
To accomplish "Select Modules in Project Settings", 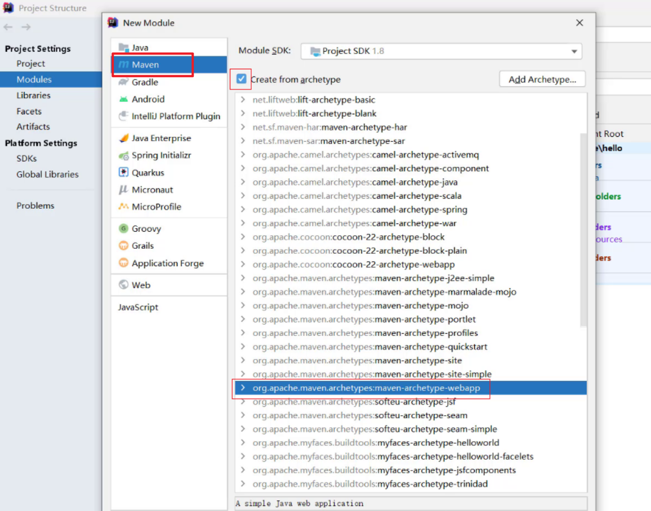I will tap(51, 79).
